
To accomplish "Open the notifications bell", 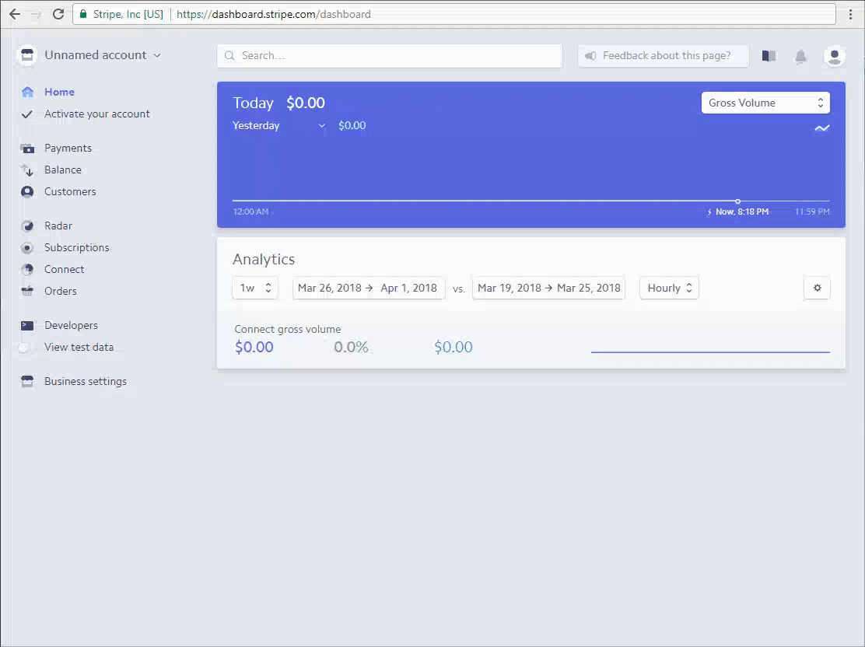I will click(x=800, y=56).
